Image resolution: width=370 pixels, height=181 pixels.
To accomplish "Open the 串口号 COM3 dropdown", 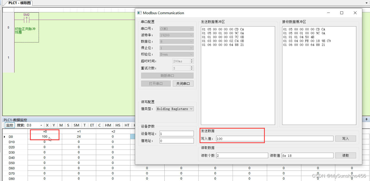I will pos(176,29).
